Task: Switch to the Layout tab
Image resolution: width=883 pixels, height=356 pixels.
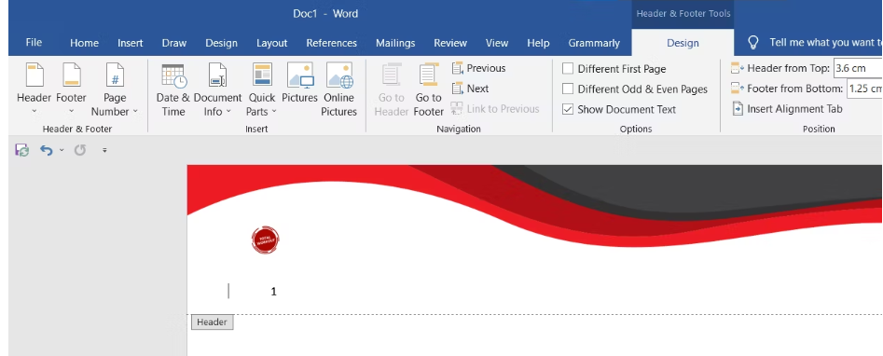Action: pyautogui.click(x=272, y=43)
